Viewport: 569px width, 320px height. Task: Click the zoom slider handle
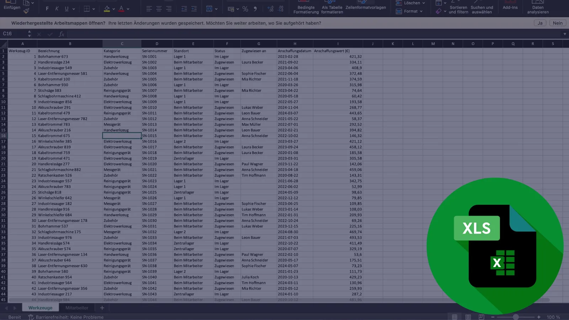(516, 317)
